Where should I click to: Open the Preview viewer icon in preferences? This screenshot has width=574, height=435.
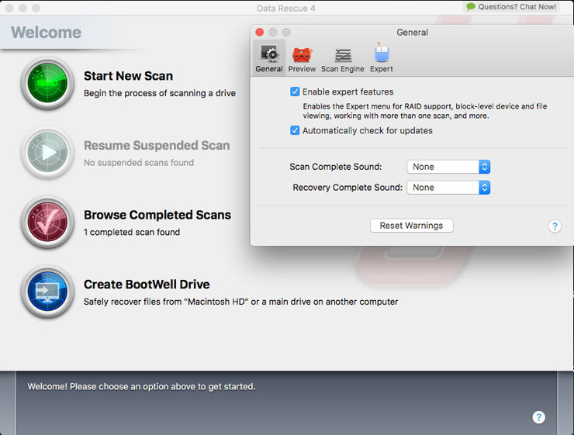click(x=302, y=54)
